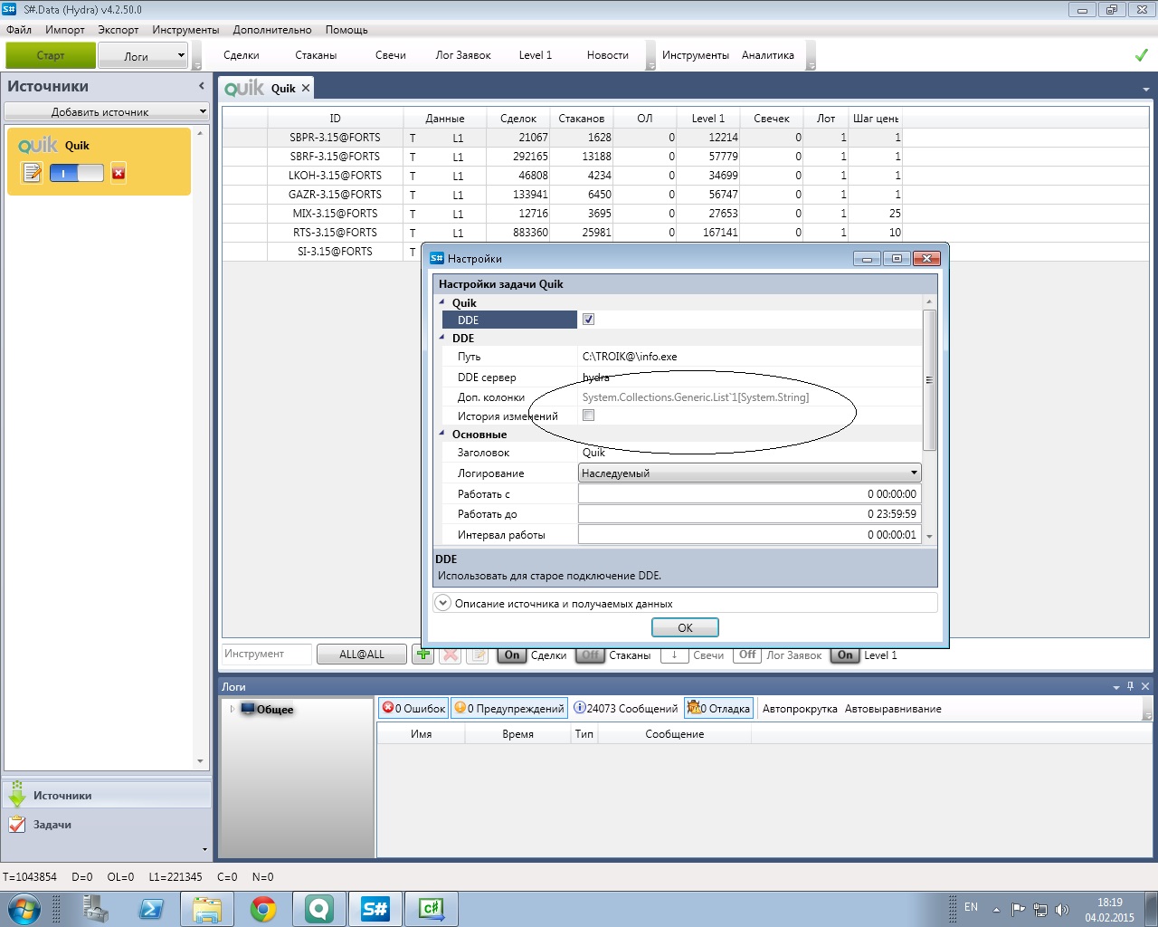Open Свечи toolbar item at the top

(x=391, y=55)
